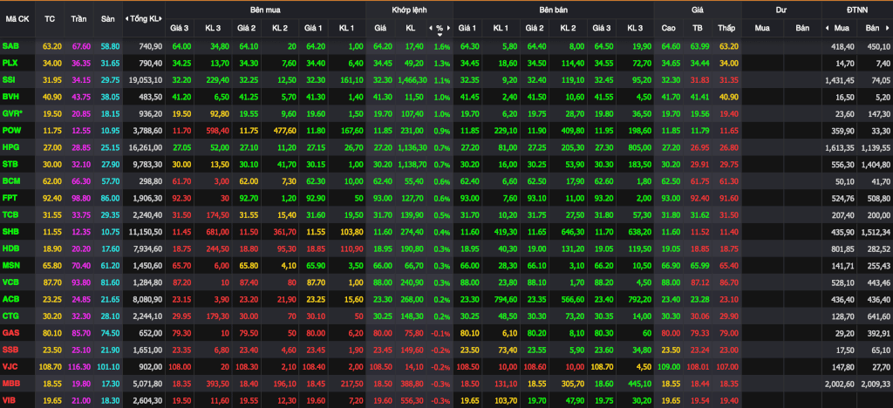893x408 pixels.
Task: Click the Bên bán group header
Action: coord(553,10)
